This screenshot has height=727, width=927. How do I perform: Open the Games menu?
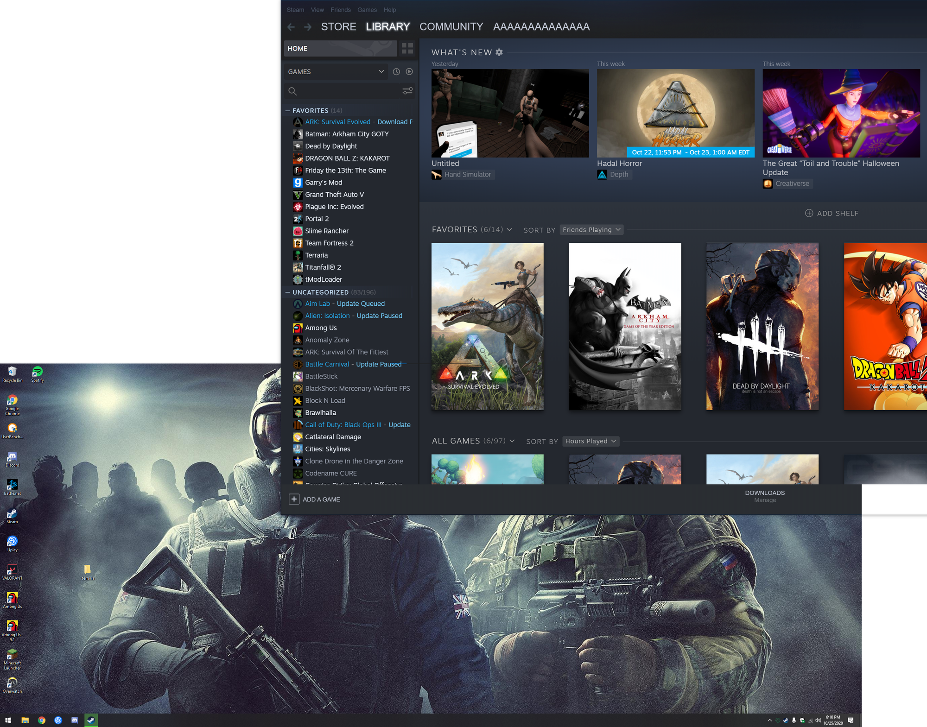367,10
